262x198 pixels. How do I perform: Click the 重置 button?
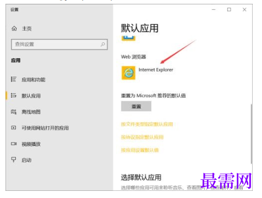(136, 106)
